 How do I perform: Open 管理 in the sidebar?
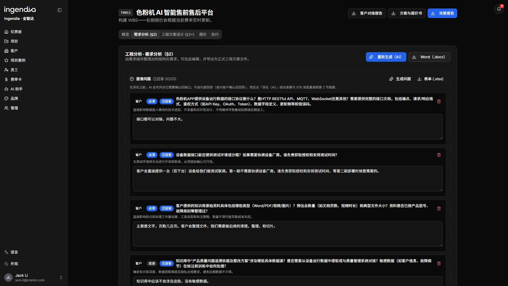[x=34, y=108]
